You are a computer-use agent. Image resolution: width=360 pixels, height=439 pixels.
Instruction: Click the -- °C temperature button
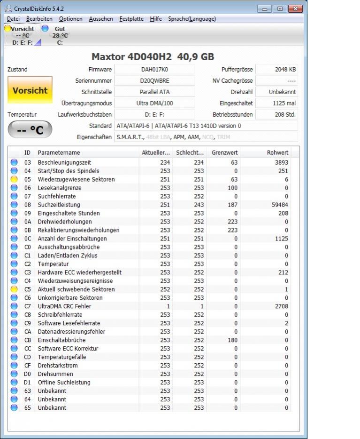[30, 129]
